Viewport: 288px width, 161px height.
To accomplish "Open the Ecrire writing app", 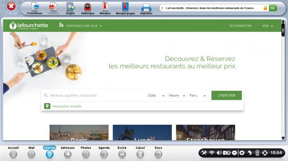I will (x=122, y=152).
